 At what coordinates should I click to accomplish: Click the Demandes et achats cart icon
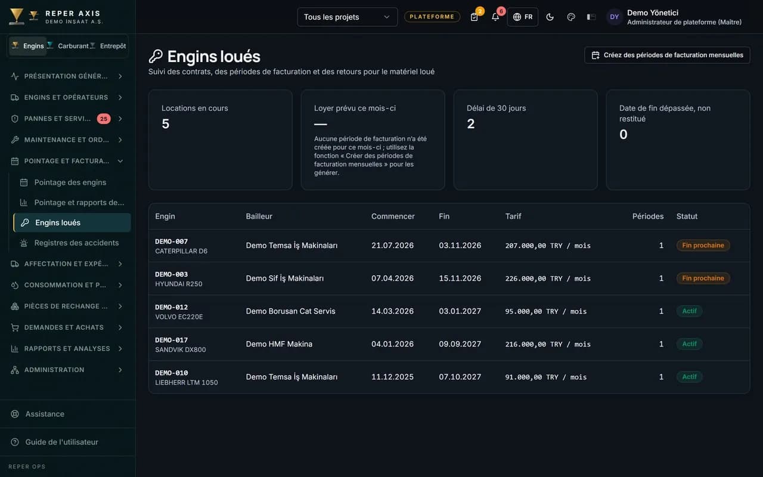coord(15,327)
